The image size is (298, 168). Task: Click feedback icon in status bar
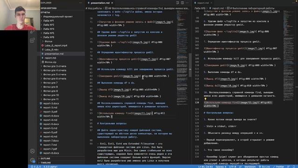(x=289, y=167)
